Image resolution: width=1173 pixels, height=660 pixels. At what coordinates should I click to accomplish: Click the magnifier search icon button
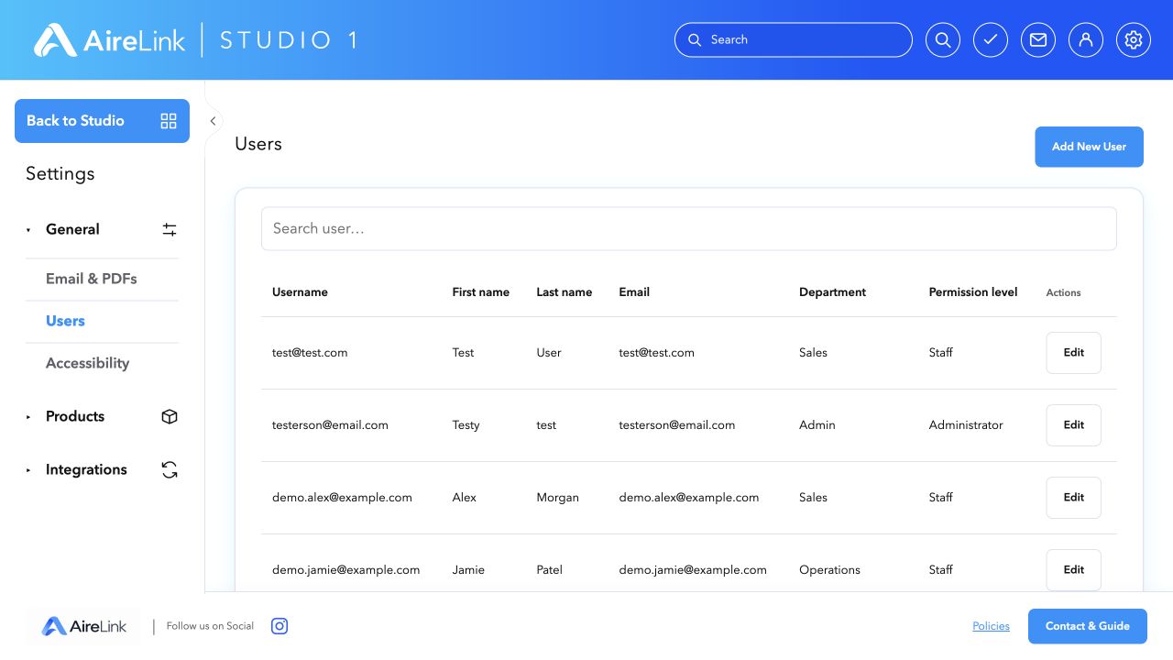click(x=943, y=40)
